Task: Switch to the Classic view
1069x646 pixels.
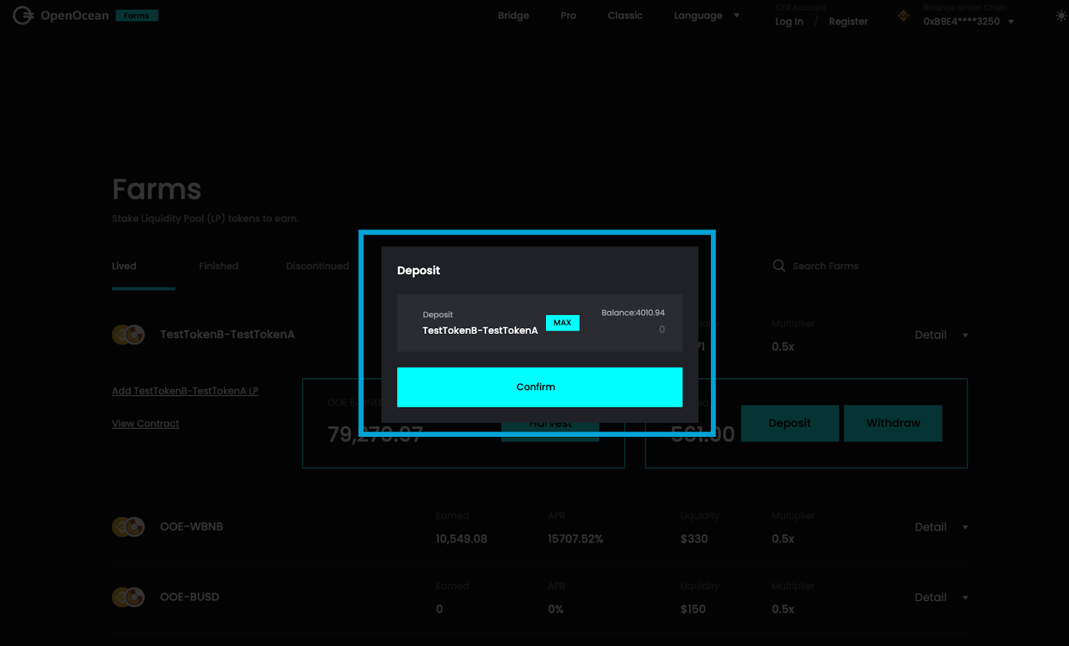Action: click(x=625, y=15)
